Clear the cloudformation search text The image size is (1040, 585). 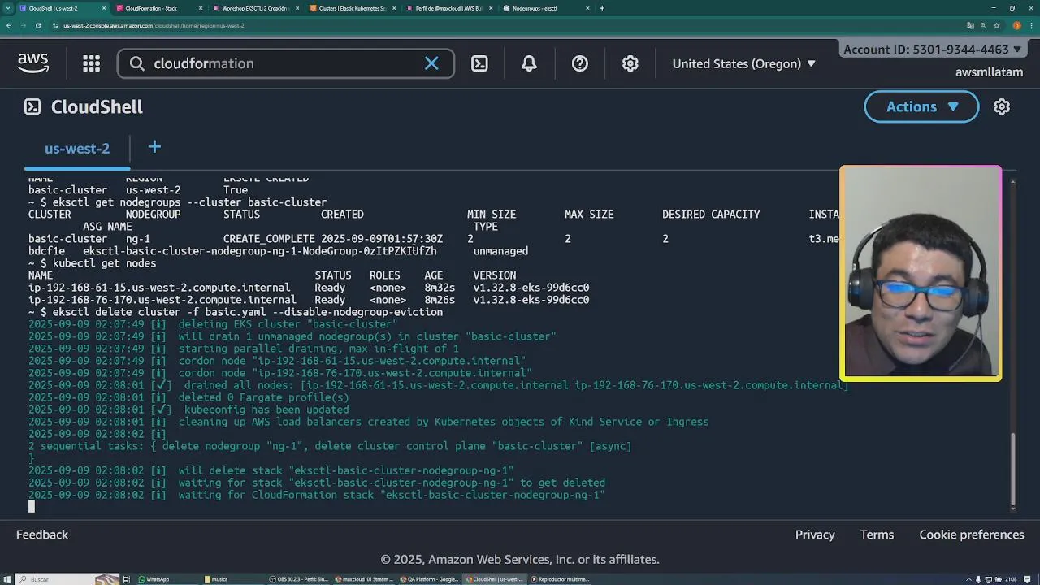[431, 63]
